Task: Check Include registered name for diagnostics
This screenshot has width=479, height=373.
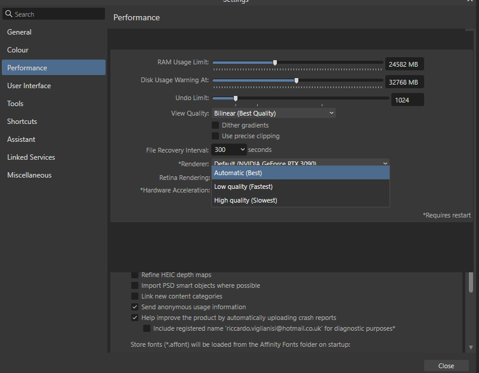Action: (146, 328)
